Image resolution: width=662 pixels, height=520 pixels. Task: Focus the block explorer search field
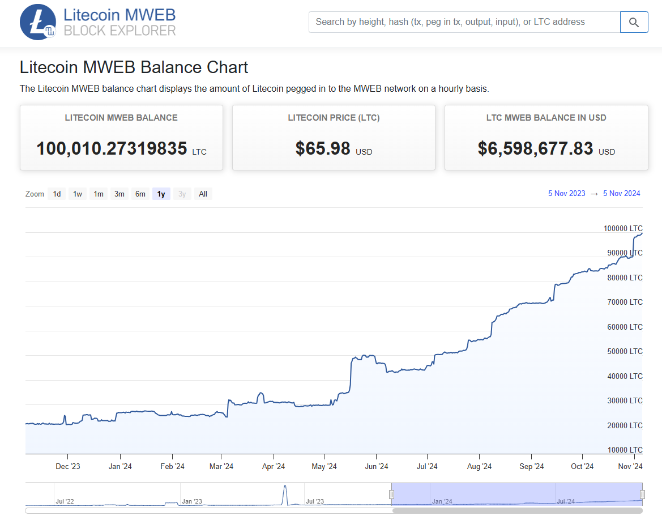(464, 22)
